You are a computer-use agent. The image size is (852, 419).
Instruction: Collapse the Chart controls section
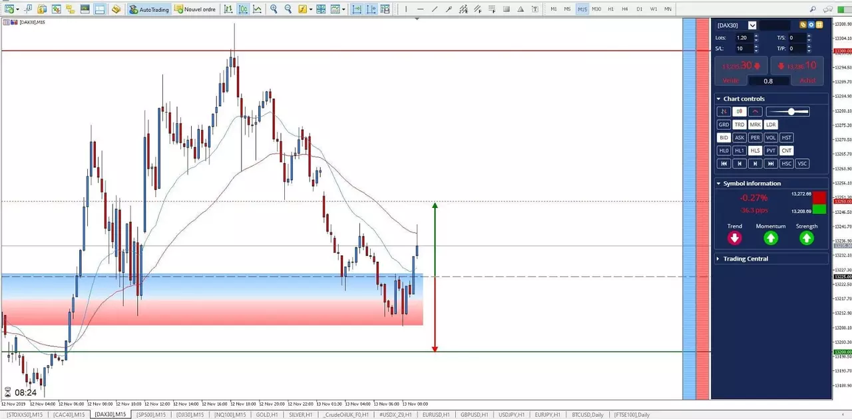[x=719, y=99]
